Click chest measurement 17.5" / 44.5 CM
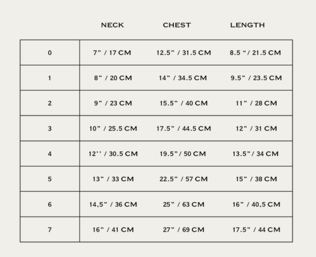Viewport: 316px width, 257px height. click(184, 128)
